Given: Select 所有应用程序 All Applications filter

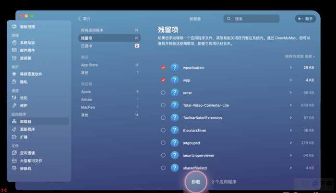Looking at the screenshot, I should 109,30.
